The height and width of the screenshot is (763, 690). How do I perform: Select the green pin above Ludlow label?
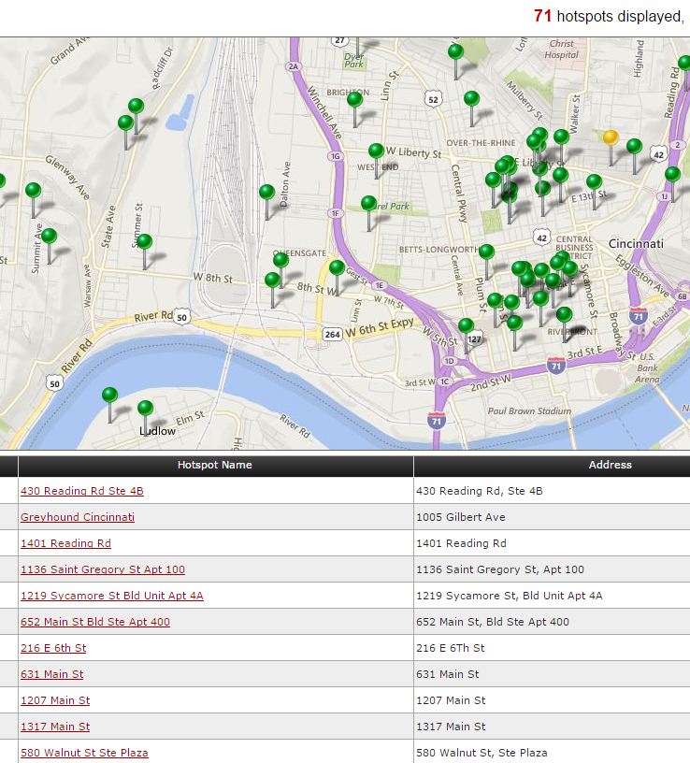coord(145,409)
